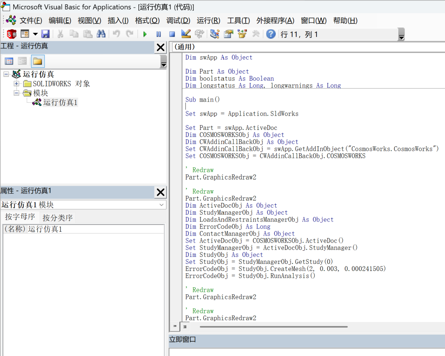Collapse the 模块 folder in the project tree
Viewport: 445px width, 356px height.
(x=16, y=93)
